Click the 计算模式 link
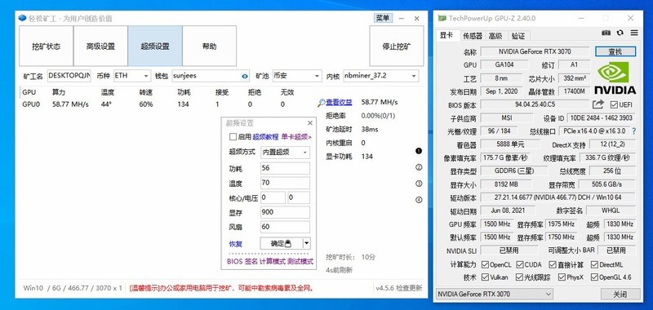Image resolution: width=653 pixels, height=310 pixels. point(273,262)
